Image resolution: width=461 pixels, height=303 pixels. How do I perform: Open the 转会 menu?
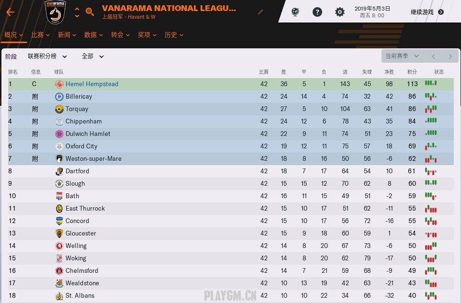[120, 35]
